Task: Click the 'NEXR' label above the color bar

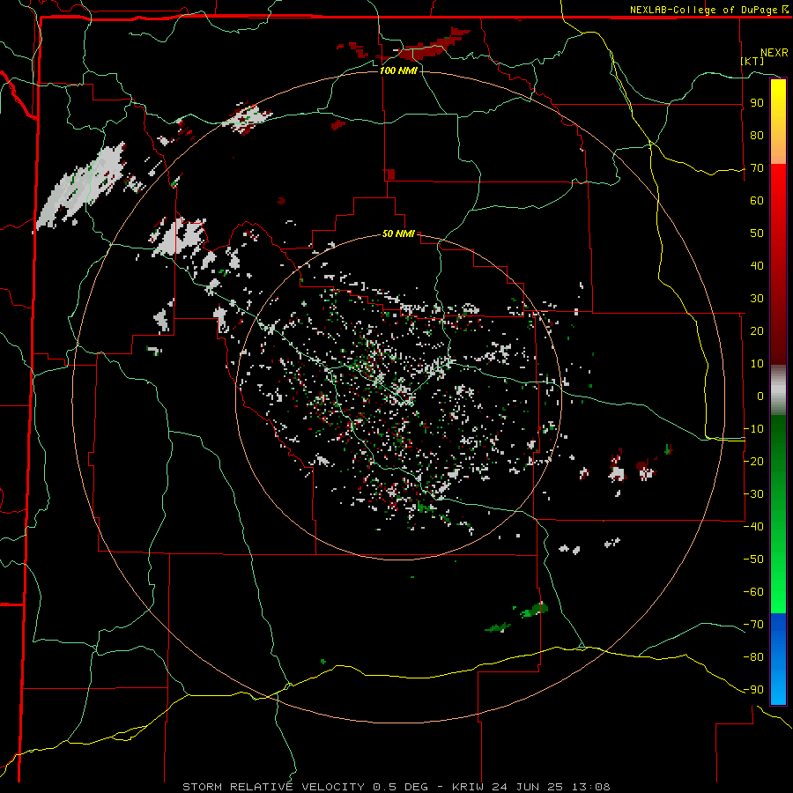Action: tap(774, 53)
